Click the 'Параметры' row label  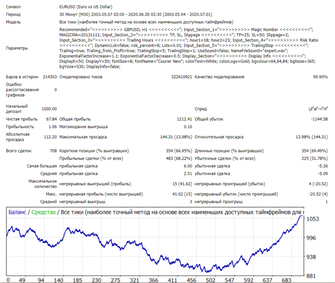(x=17, y=48)
